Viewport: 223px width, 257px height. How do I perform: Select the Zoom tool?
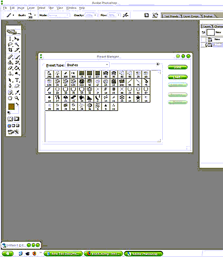click(x=17, y=98)
